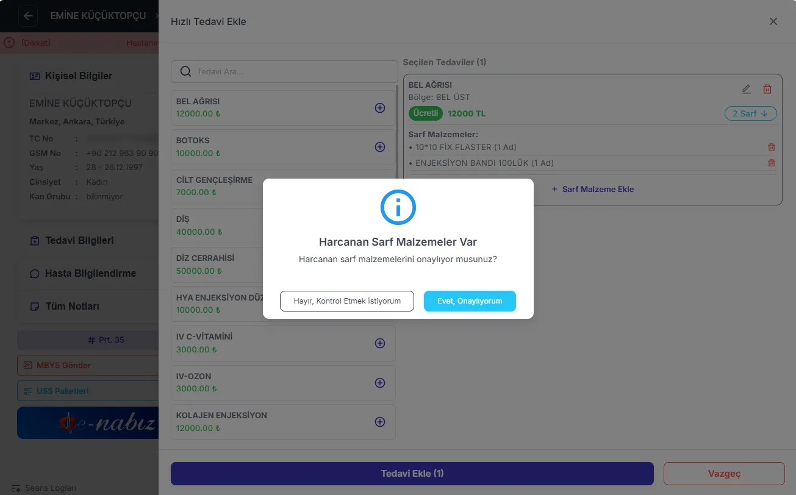Click the Ücretli badge
Screen dimensions: 796x495
click(426, 113)
